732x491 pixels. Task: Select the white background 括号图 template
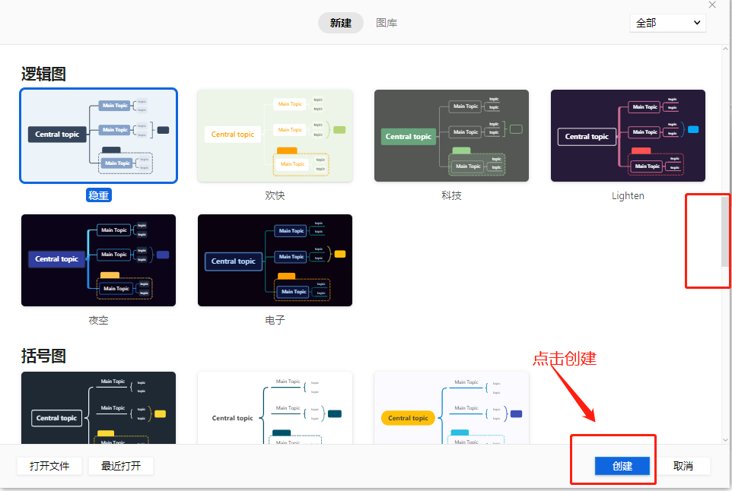click(275, 408)
